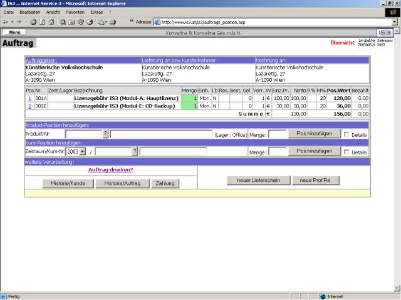
Task: Go to the Home page icon
Action: [x=51, y=22]
